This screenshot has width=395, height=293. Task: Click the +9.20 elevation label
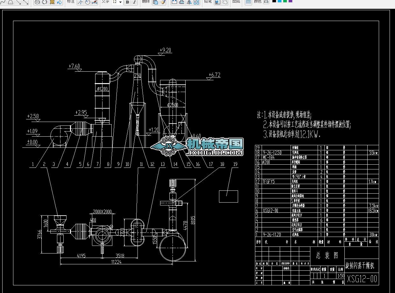[x=165, y=50]
